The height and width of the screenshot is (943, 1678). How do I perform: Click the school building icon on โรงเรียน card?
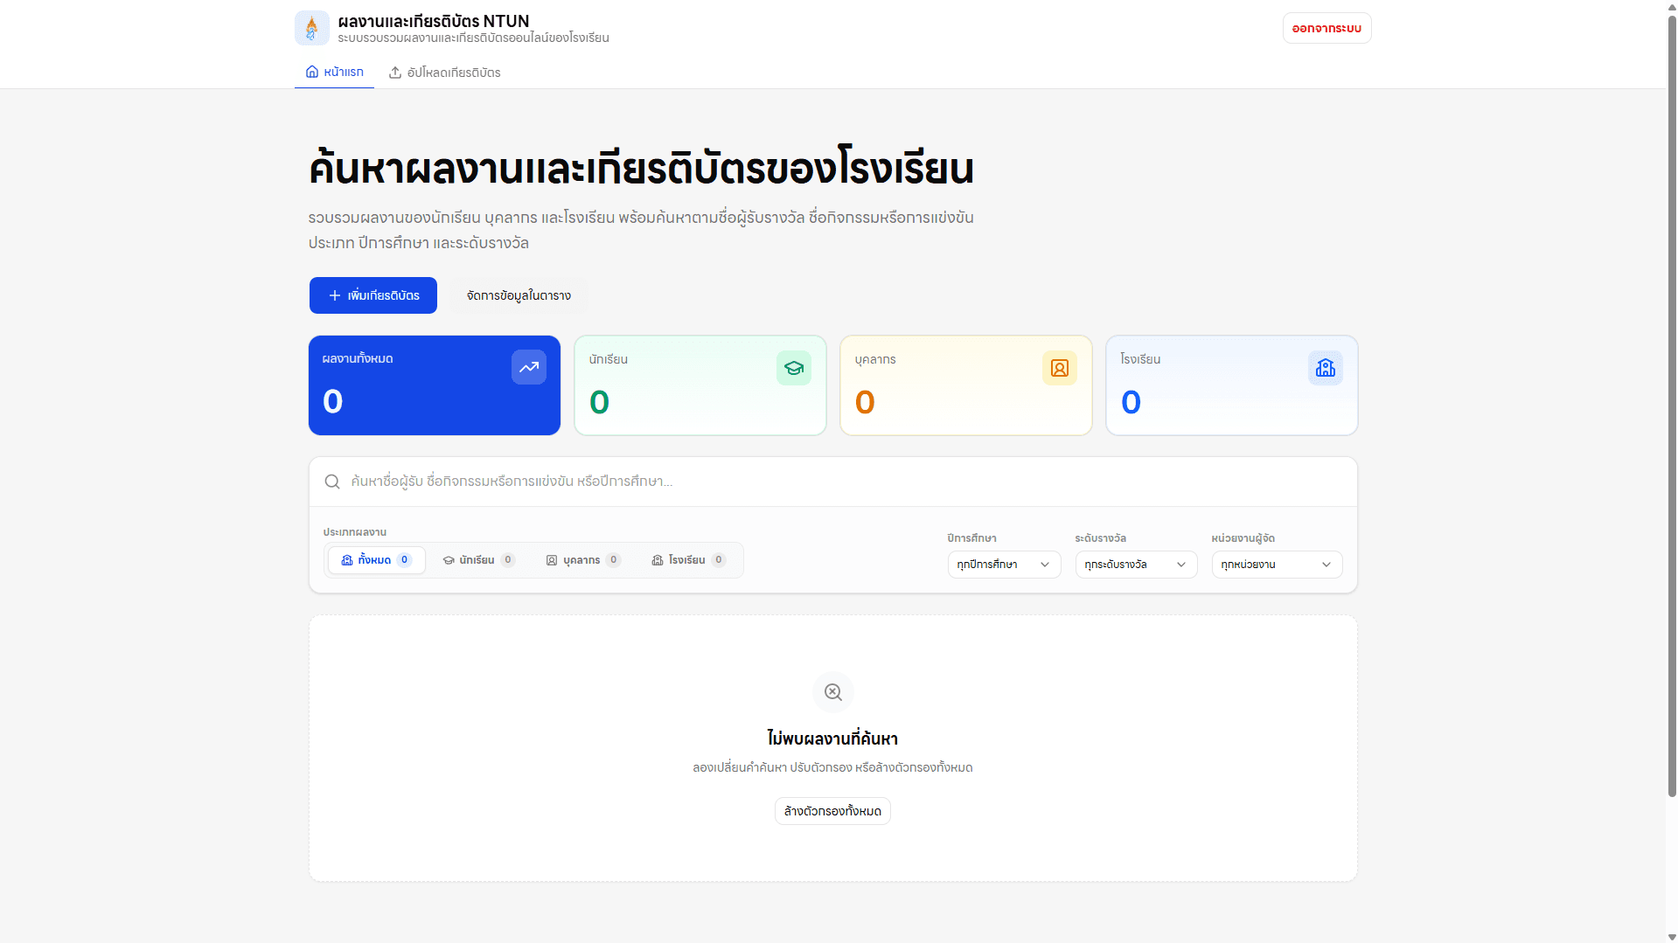tap(1326, 368)
